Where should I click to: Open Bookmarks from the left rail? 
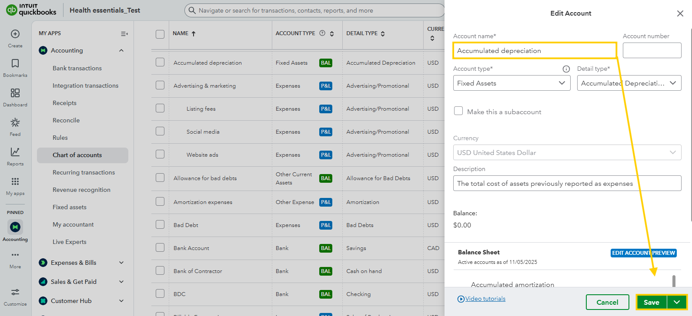click(15, 64)
